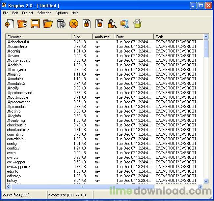Click the closed padlock encrypt icon
This screenshot has width=214, height=201.
point(87,24)
